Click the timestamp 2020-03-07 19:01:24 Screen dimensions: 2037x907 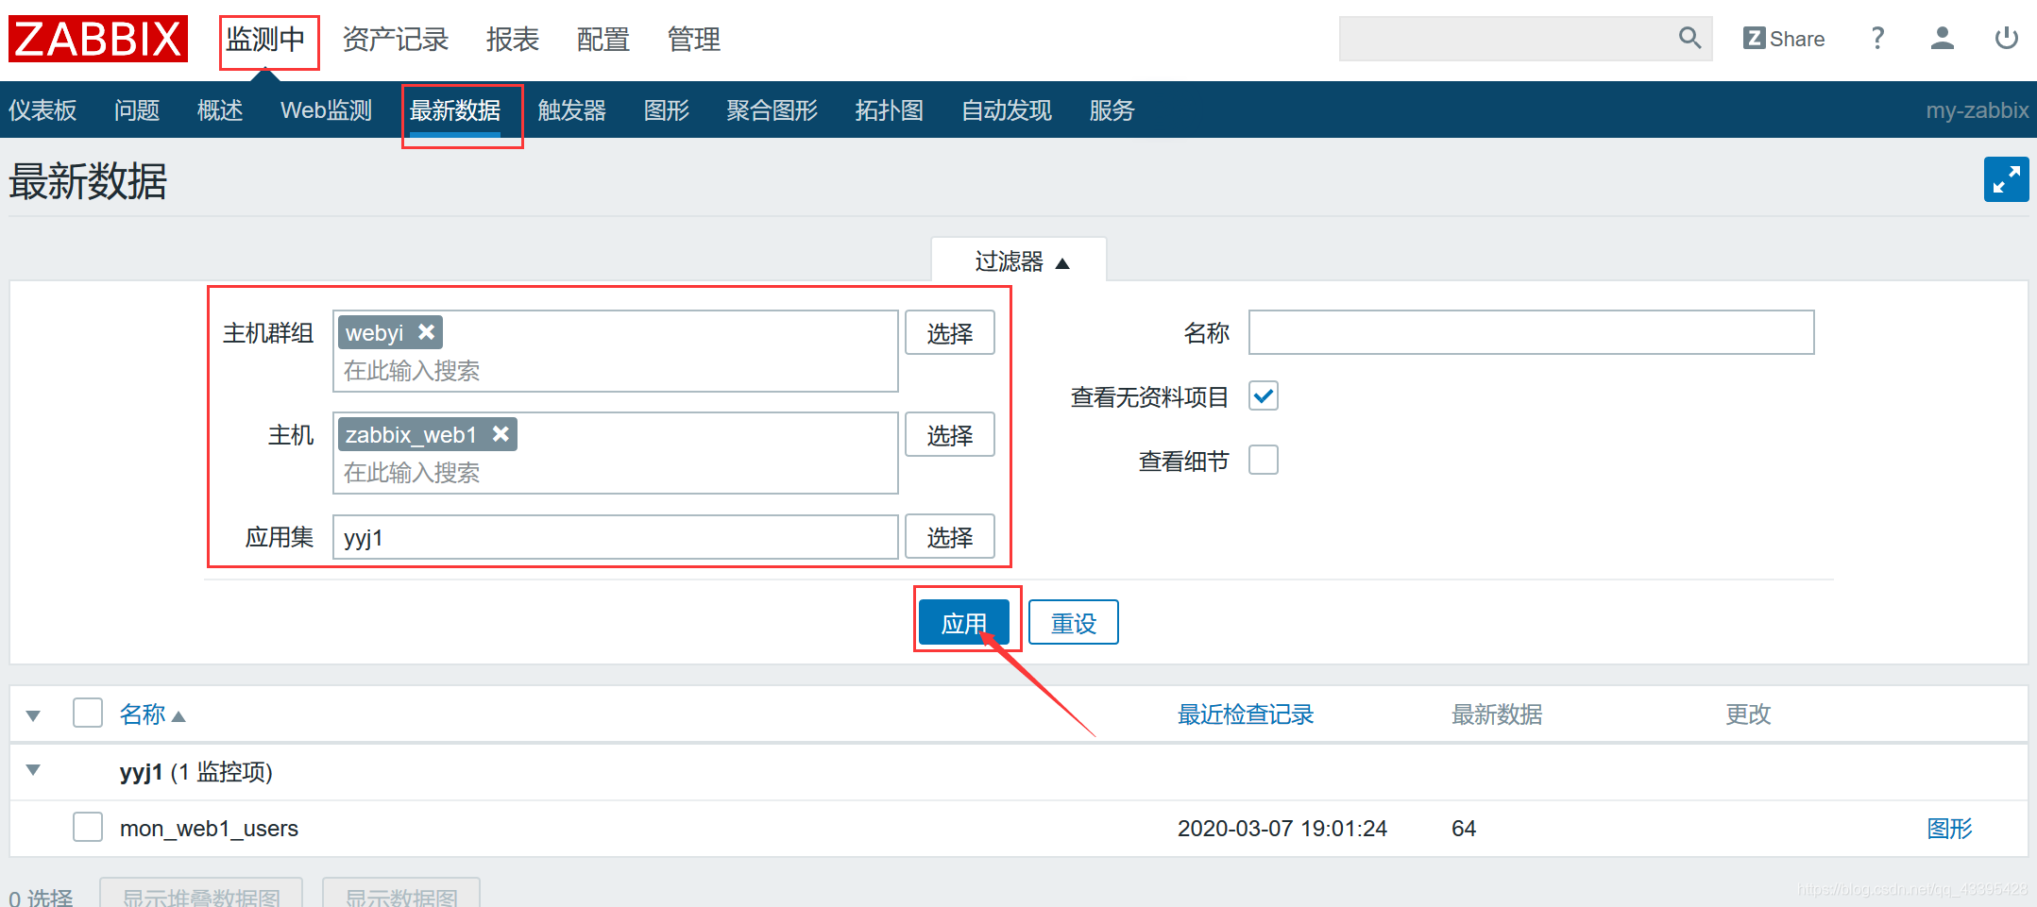click(1282, 828)
